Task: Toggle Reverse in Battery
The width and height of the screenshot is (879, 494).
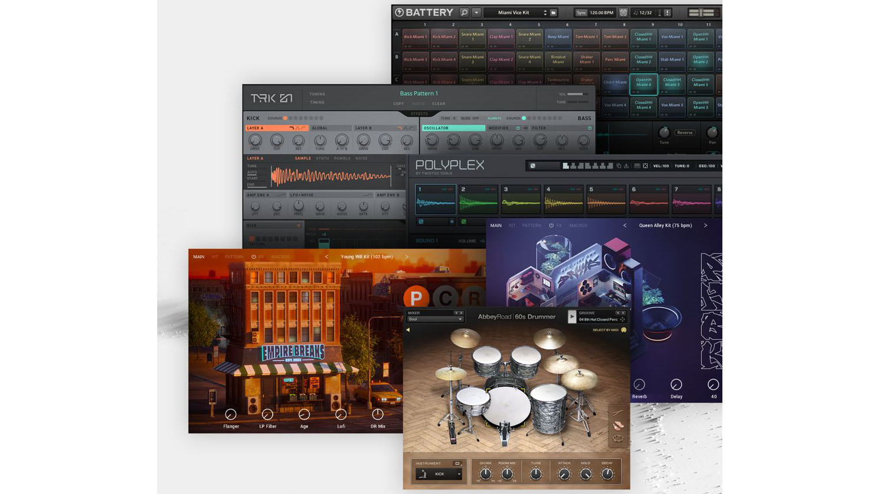Action: coord(685,132)
